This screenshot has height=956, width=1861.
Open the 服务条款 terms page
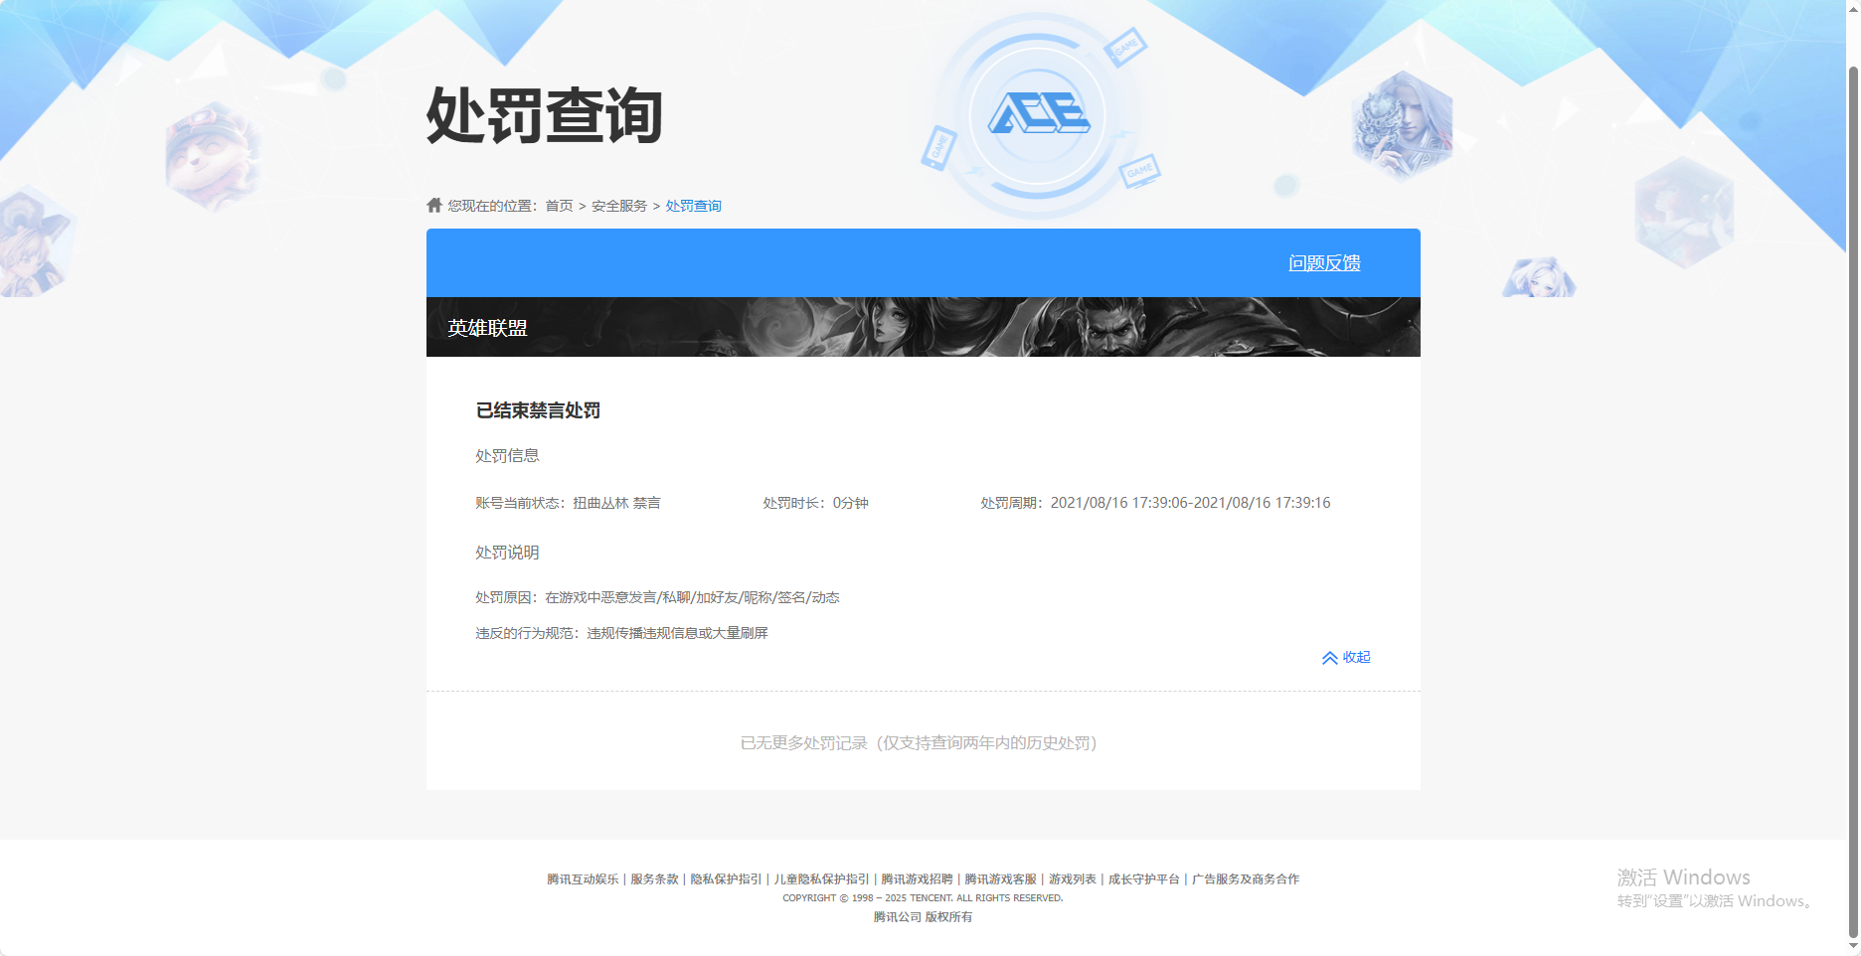pos(654,878)
